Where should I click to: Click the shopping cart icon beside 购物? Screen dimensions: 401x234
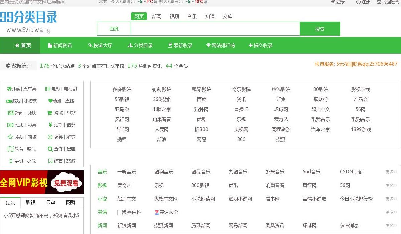coord(50,113)
